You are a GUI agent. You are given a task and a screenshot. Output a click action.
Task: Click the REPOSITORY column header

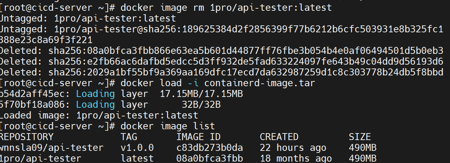(27, 137)
